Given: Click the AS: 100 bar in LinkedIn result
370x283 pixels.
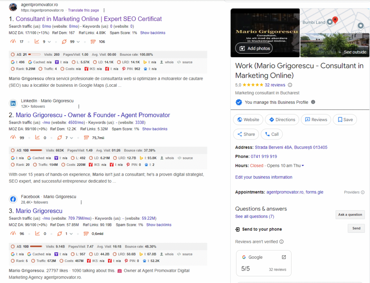Looking at the screenshot, I should 36,150.
